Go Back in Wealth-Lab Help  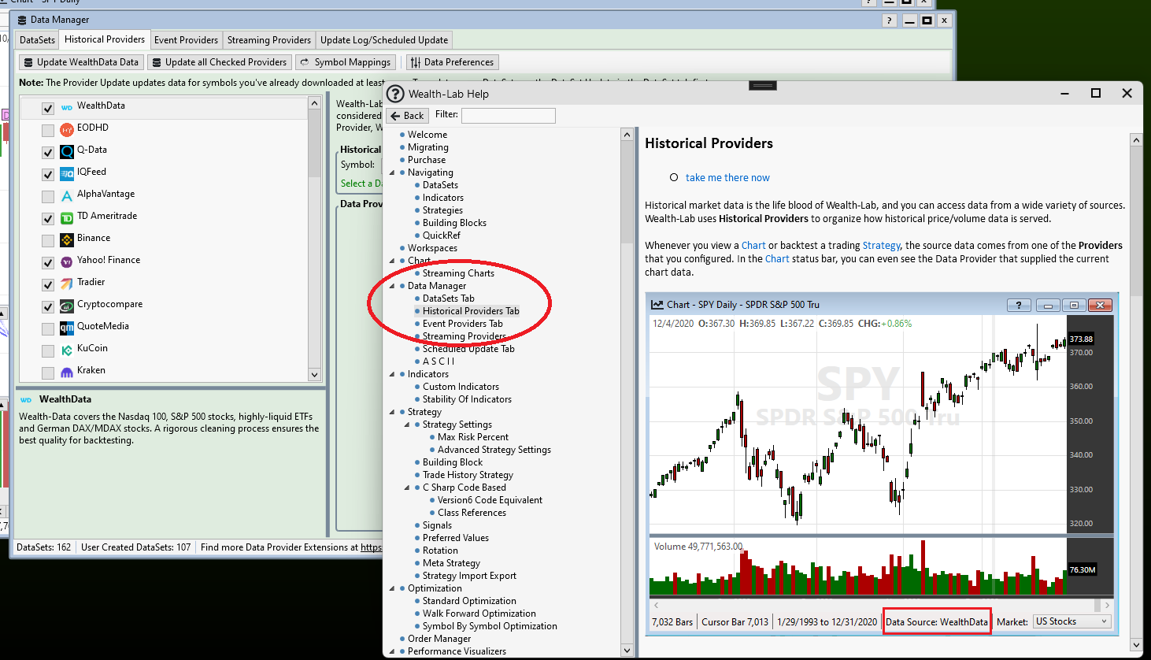(407, 116)
